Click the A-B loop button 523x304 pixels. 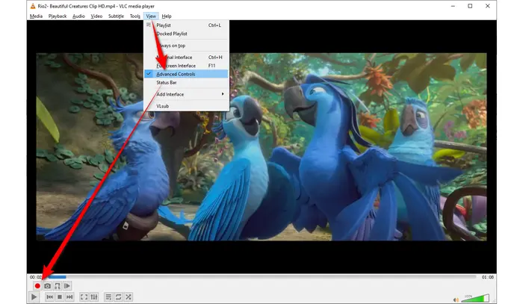tap(58, 286)
